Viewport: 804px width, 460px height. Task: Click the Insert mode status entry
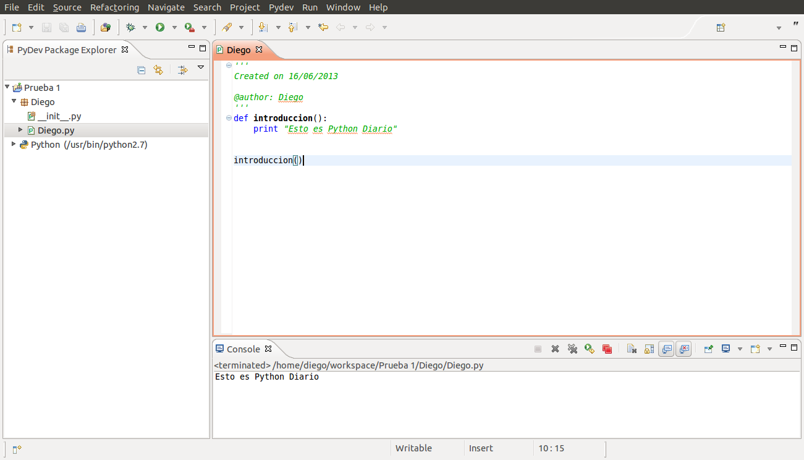[x=481, y=448]
